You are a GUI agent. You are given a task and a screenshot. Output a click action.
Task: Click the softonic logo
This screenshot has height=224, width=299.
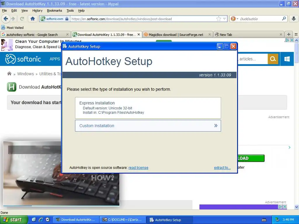[x=23, y=59]
